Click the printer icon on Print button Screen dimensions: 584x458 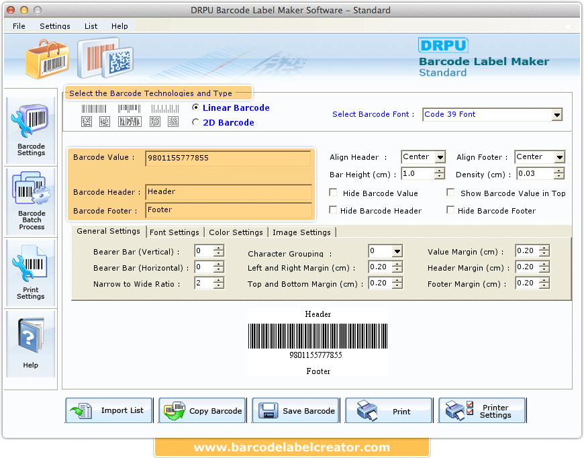(x=367, y=411)
